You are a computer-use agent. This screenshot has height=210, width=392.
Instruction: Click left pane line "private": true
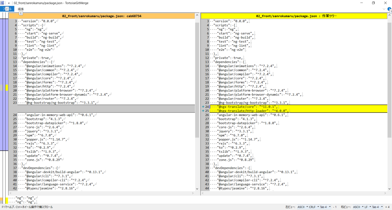click(x=36, y=58)
